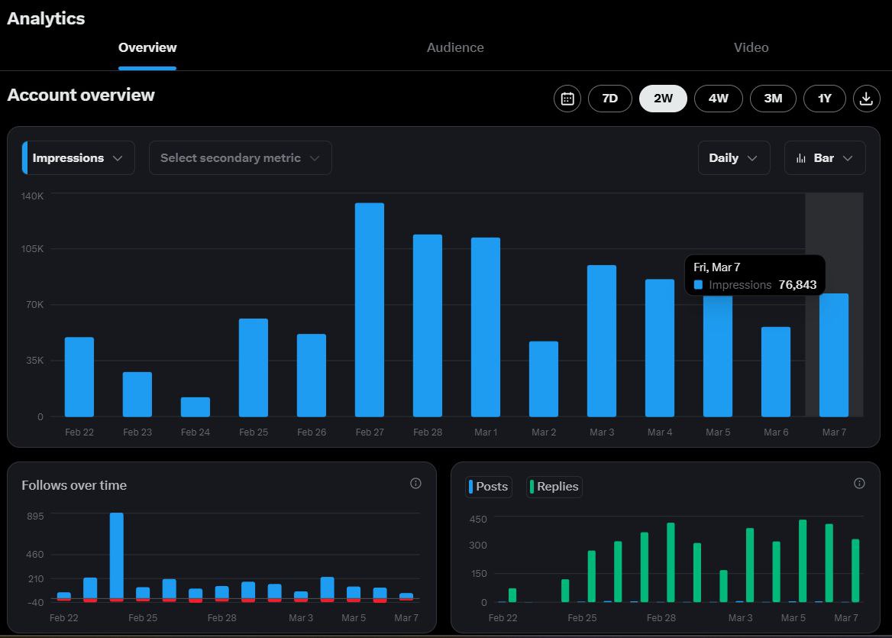The height and width of the screenshot is (638, 892).
Task: Toggle the Posts series in chart
Action: pyautogui.click(x=489, y=487)
